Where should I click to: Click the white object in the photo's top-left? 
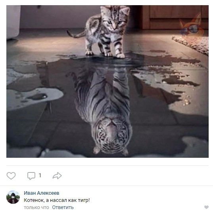[13, 22]
